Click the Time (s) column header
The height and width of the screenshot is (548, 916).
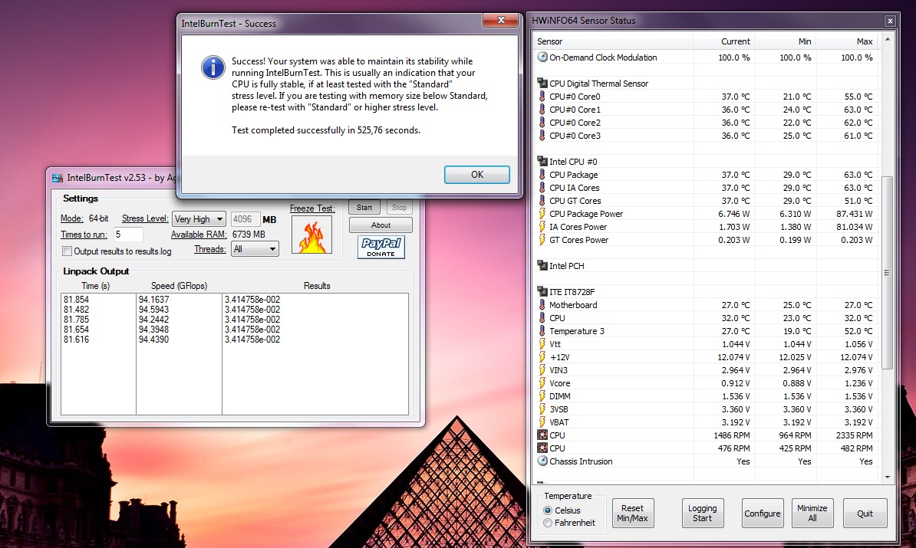pyautogui.click(x=96, y=286)
